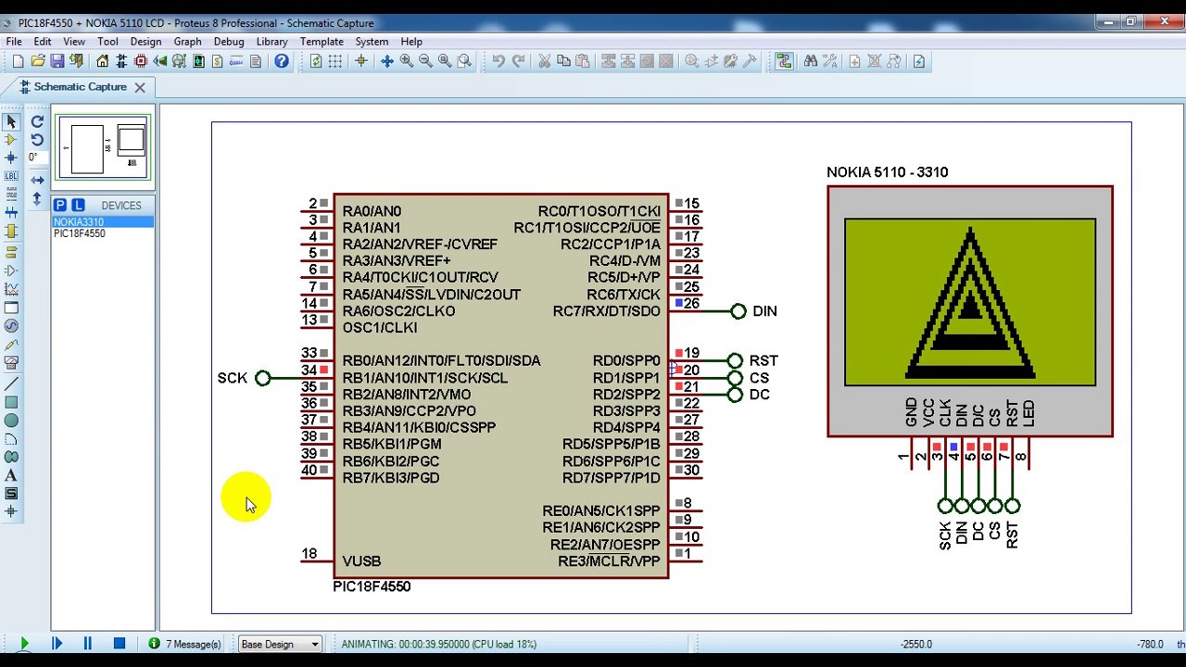
Task: Open the Base Design variant dropdown
Action: [x=280, y=644]
